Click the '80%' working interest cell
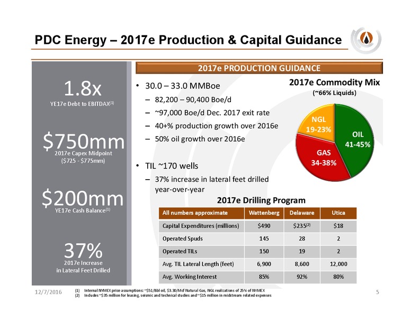The width and height of the screenshot is (411, 318). coord(338,277)
